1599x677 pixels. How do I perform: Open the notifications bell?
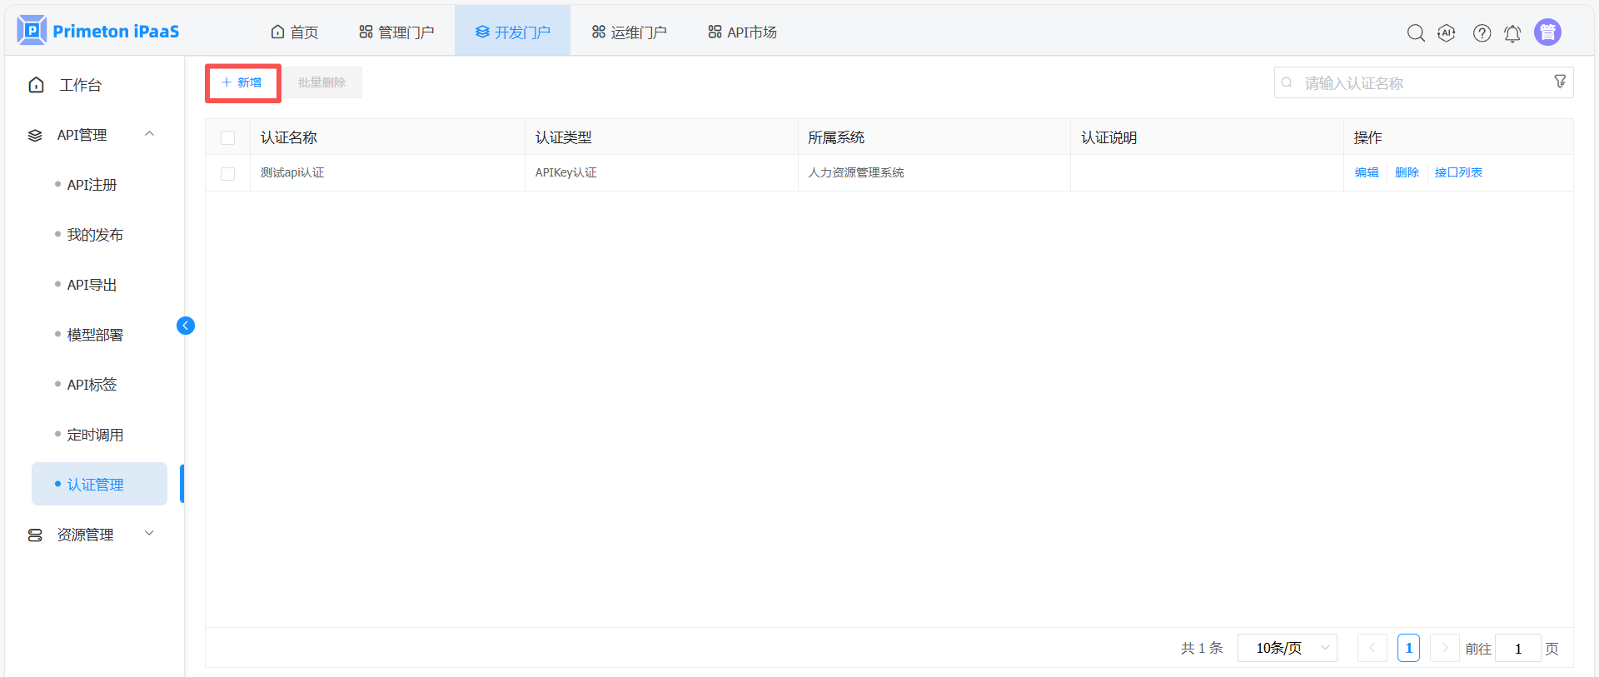(x=1512, y=33)
